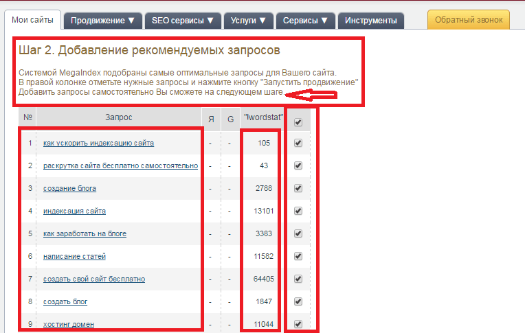Expand the SEO сервисы dropdown menu
Screen dimensions: 525x333
(x=183, y=21)
